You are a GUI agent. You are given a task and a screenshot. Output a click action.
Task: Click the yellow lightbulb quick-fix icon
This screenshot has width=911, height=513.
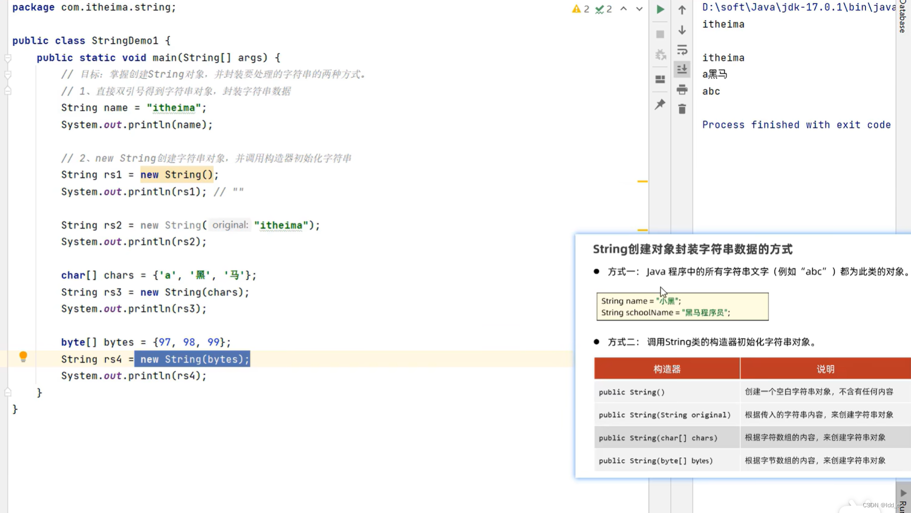pos(23,356)
